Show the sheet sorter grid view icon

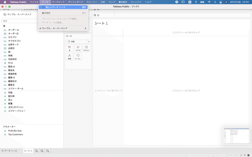(x=241, y=155)
